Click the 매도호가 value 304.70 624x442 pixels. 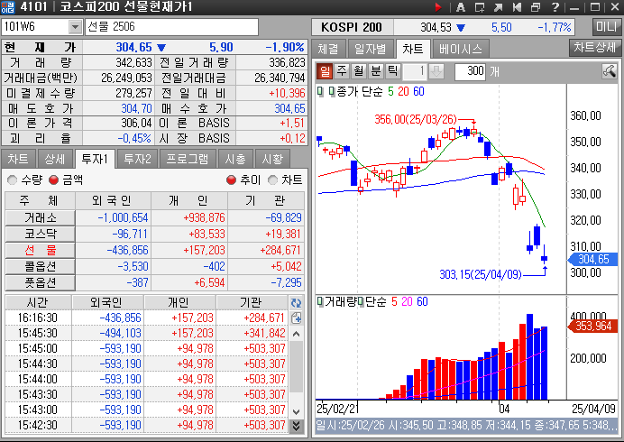(136, 108)
